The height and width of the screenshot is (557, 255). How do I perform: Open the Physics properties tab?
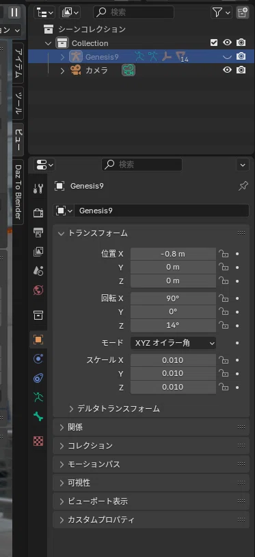pos(38,359)
